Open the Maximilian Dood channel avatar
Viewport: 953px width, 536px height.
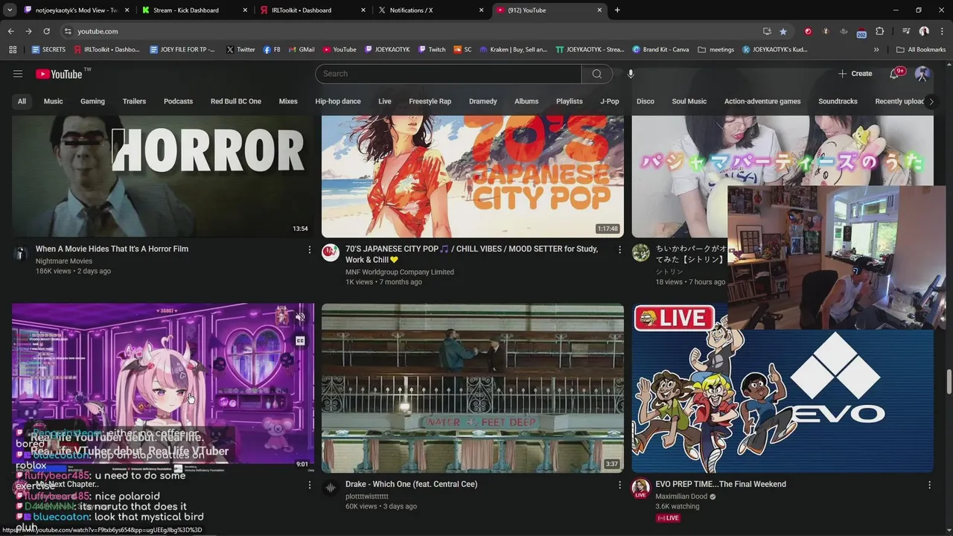640,488
